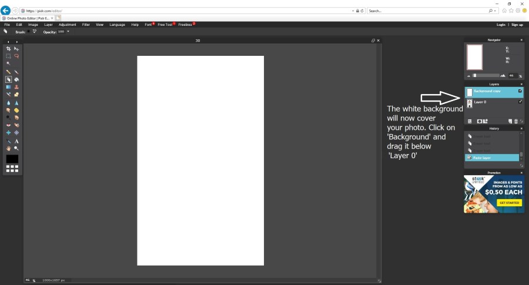
Task: Open the Filter menu
Action: click(86, 25)
